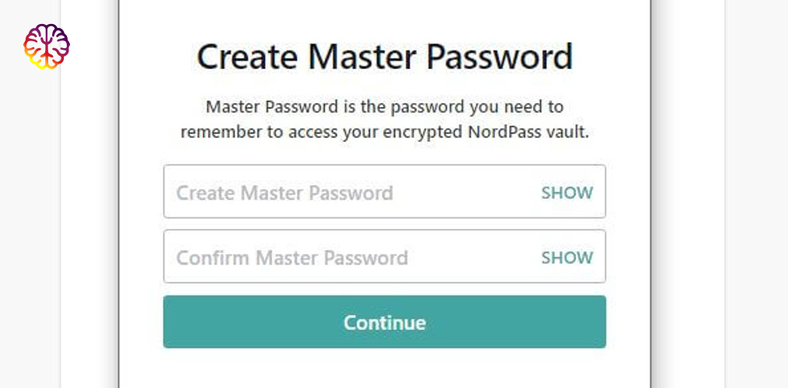Click placeholder text Confirm Master Password
Viewport: 788px width, 388px height.
[x=292, y=258]
